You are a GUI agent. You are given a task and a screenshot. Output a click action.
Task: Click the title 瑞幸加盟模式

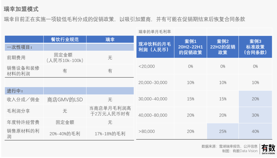21,9
